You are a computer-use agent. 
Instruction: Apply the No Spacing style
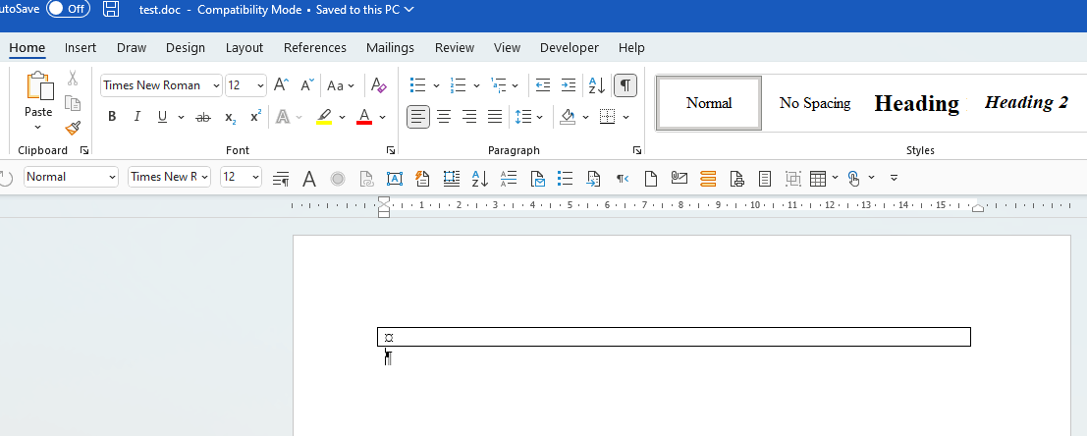click(815, 103)
